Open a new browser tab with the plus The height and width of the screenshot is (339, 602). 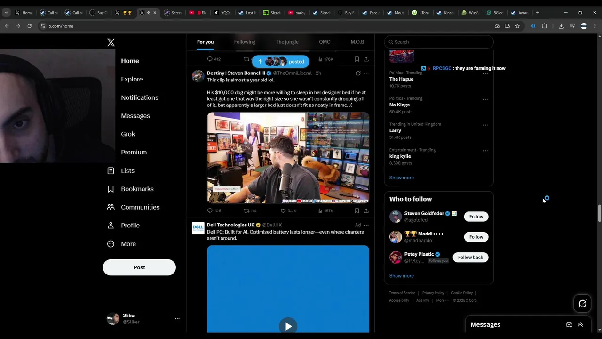pyautogui.click(x=538, y=13)
